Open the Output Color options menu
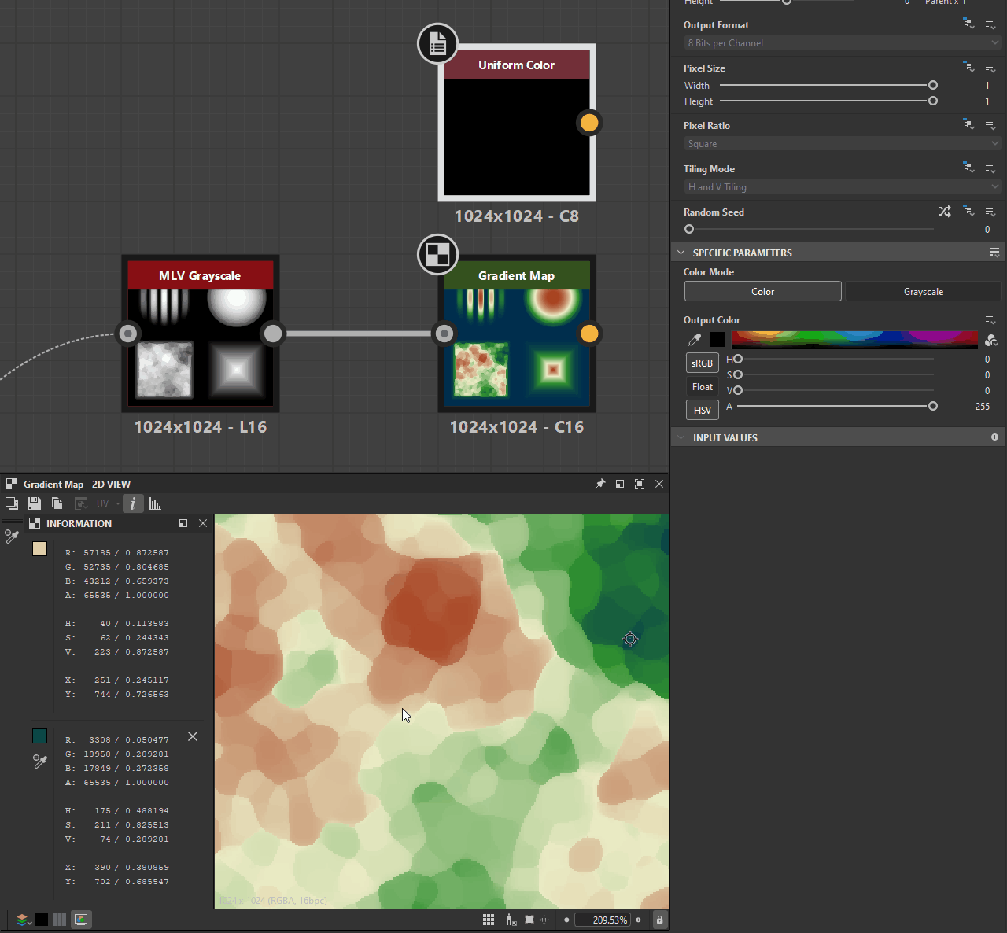Viewport: 1007px width, 933px height. [x=990, y=319]
